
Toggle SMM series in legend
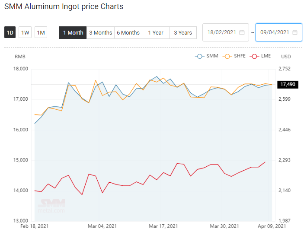pyautogui.click(x=207, y=56)
